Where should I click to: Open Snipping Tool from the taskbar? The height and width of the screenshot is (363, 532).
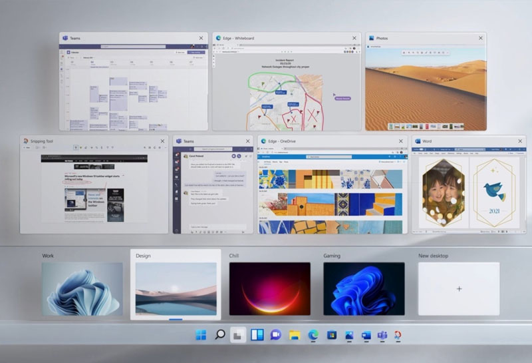(x=398, y=335)
